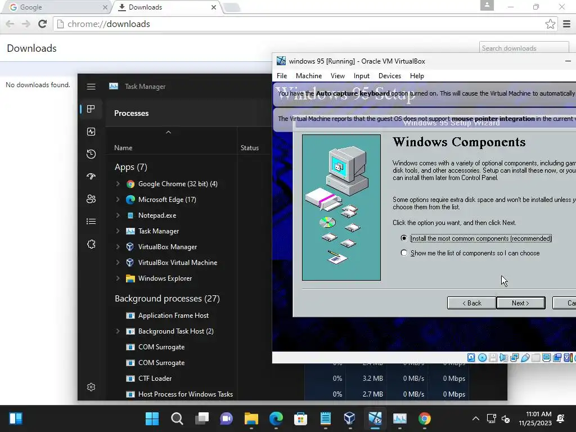Viewport: 576px width, 432px height.
Task: Open the Windows Start button on taskbar
Action: pyautogui.click(x=152, y=418)
